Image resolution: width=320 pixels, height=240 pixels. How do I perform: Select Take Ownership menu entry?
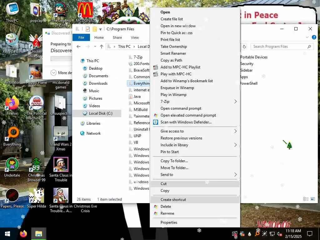173,46
